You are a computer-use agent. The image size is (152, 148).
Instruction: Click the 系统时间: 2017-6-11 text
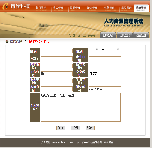tap(82, 36)
